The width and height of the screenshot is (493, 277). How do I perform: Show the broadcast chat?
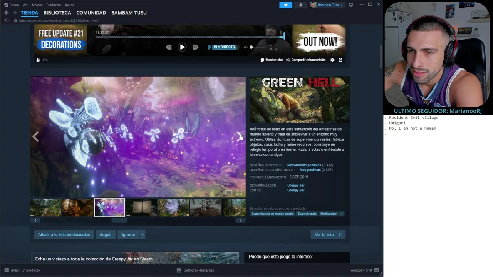(x=272, y=60)
